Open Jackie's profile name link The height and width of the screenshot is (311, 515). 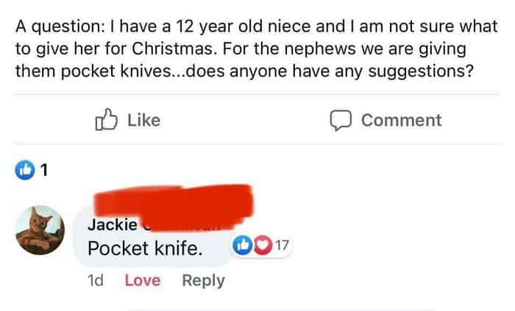click(113, 225)
